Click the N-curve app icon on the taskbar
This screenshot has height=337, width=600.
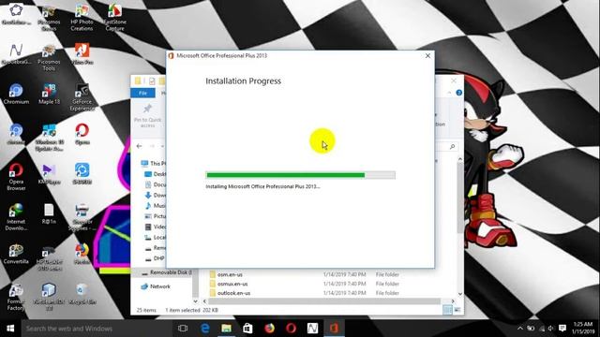tap(312, 329)
